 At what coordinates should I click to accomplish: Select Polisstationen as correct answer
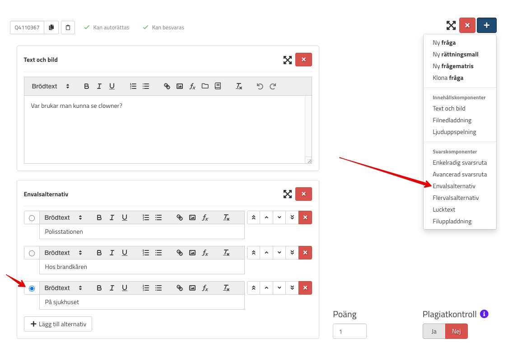click(32, 218)
